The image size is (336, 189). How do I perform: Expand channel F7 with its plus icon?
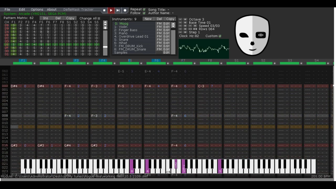[195, 63]
